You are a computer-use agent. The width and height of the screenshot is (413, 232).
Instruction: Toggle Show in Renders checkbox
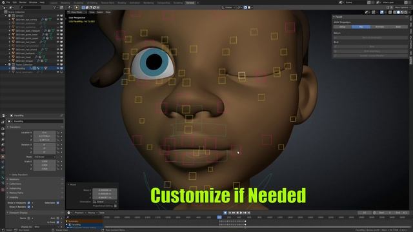coord(28,207)
